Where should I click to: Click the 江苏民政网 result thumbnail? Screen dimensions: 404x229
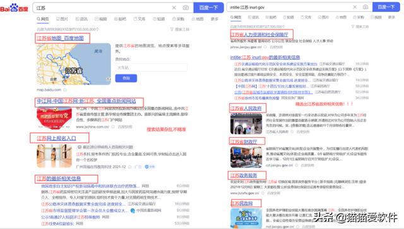(x=246, y=218)
